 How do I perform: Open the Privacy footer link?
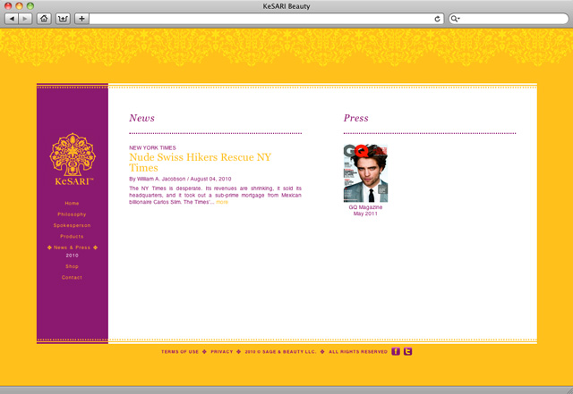[222, 352]
